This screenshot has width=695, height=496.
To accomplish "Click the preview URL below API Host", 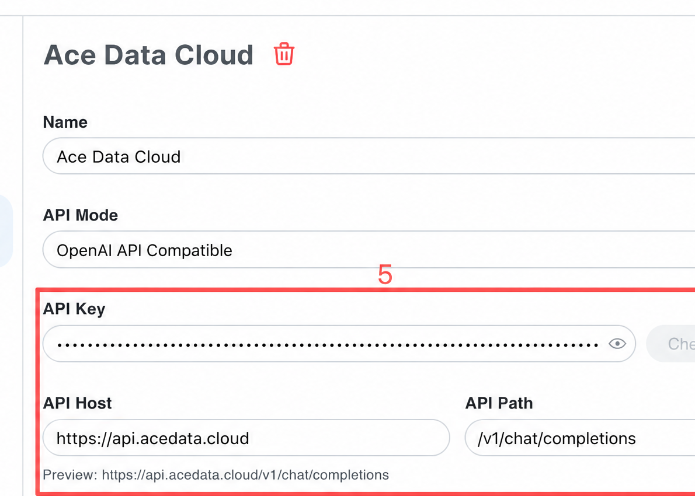I will pyautogui.click(x=245, y=475).
